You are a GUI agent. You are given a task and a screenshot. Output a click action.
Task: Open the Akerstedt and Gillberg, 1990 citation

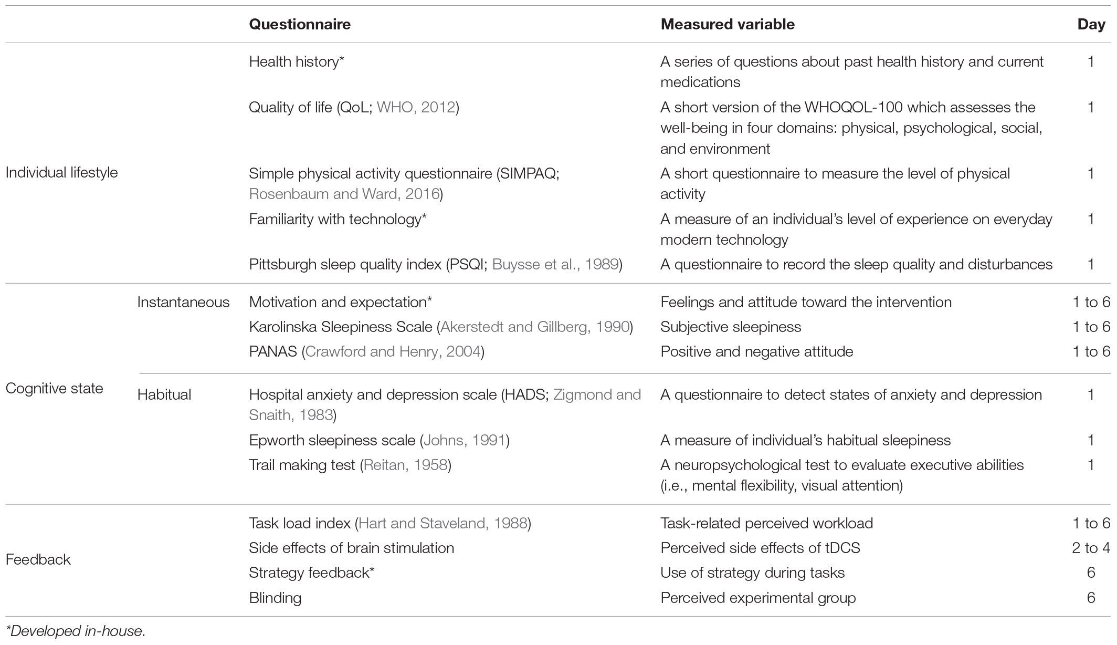pos(535,327)
